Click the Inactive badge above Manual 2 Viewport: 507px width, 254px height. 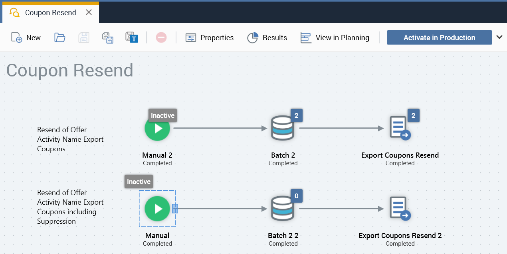point(162,115)
